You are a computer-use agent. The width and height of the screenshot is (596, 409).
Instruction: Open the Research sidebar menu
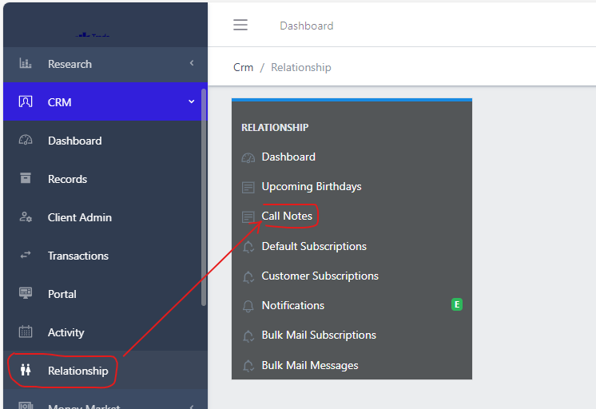point(105,64)
